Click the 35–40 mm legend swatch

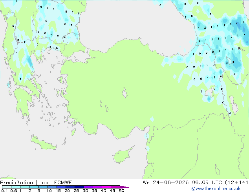click(97, 187)
